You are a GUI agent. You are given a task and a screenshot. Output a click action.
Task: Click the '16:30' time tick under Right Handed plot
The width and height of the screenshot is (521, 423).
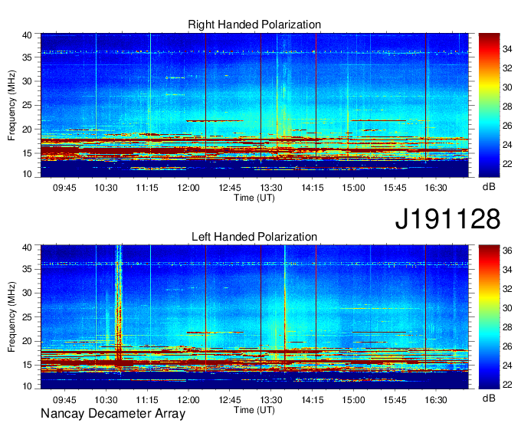click(436, 188)
